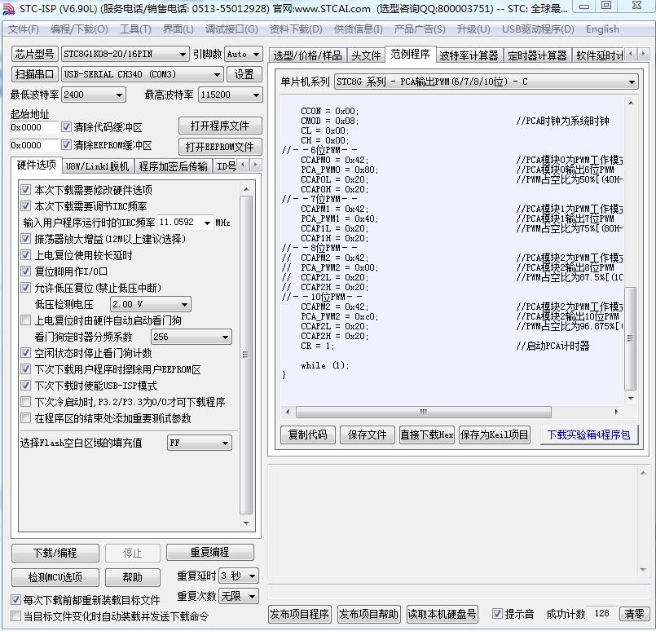Screen dimensions: 656x631
Task: Click 复制代码 button
Action: (x=307, y=435)
